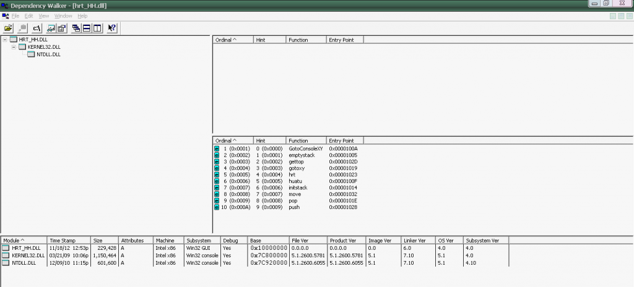Collapse the KERNEL32.DLL tree node
The width and height of the screenshot is (634, 287).
(14, 47)
